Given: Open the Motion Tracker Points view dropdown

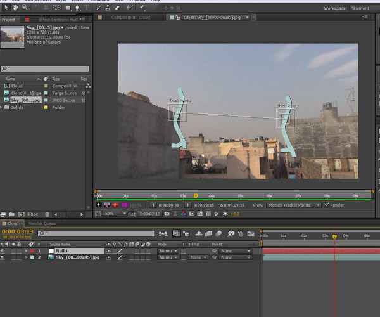Looking at the screenshot, I should click(x=292, y=205).
